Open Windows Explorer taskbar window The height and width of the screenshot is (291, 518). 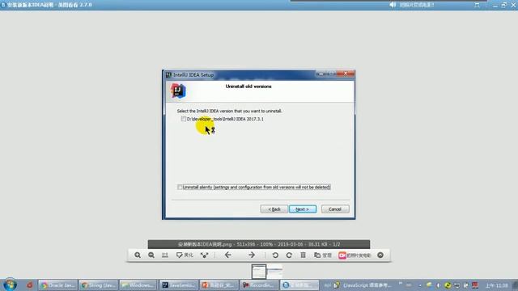(x=138, y=285)
